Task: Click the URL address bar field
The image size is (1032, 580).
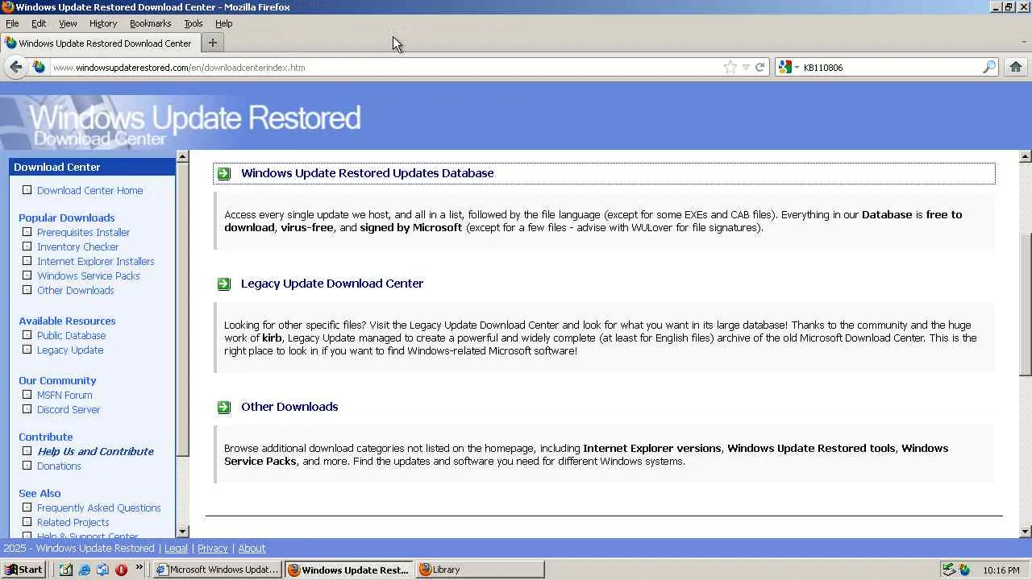Action: [x=385, y=68]
